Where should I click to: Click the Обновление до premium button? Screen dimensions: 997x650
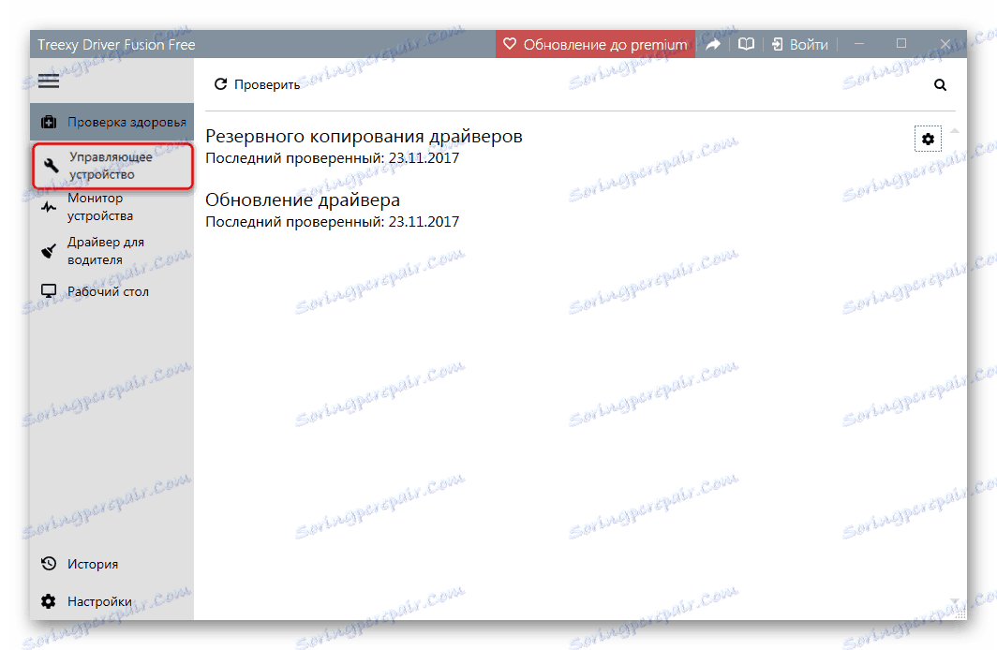(x=595, y=43)
